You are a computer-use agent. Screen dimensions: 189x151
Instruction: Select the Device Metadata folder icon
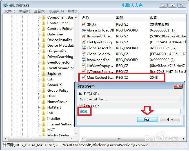pos(43,46)
